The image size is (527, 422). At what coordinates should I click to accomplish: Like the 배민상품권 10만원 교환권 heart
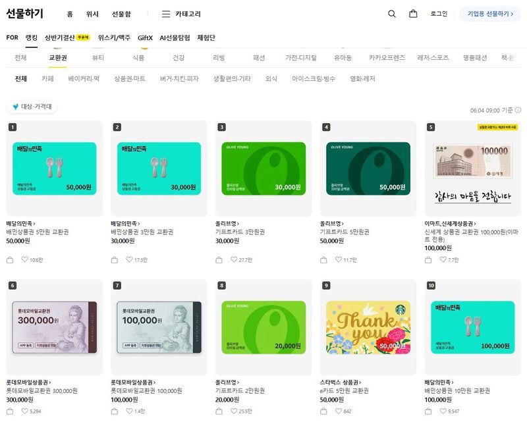point(443,411)
